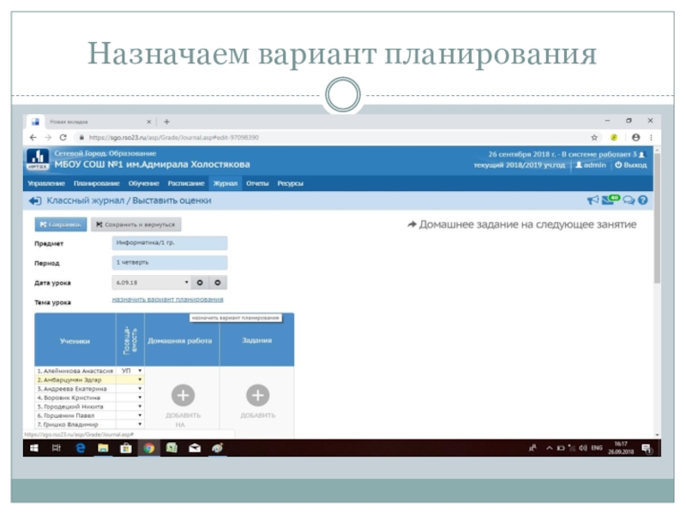Viewport: 686px width, 514px height.
Task: Open attendance dropdown for Алейникова Анастасия
Action: 140,370
